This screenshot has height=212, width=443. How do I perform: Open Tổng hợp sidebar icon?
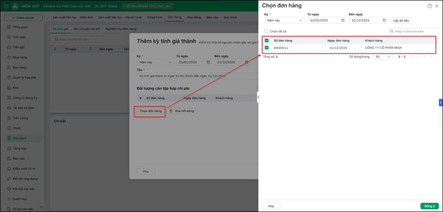point(9,148)
